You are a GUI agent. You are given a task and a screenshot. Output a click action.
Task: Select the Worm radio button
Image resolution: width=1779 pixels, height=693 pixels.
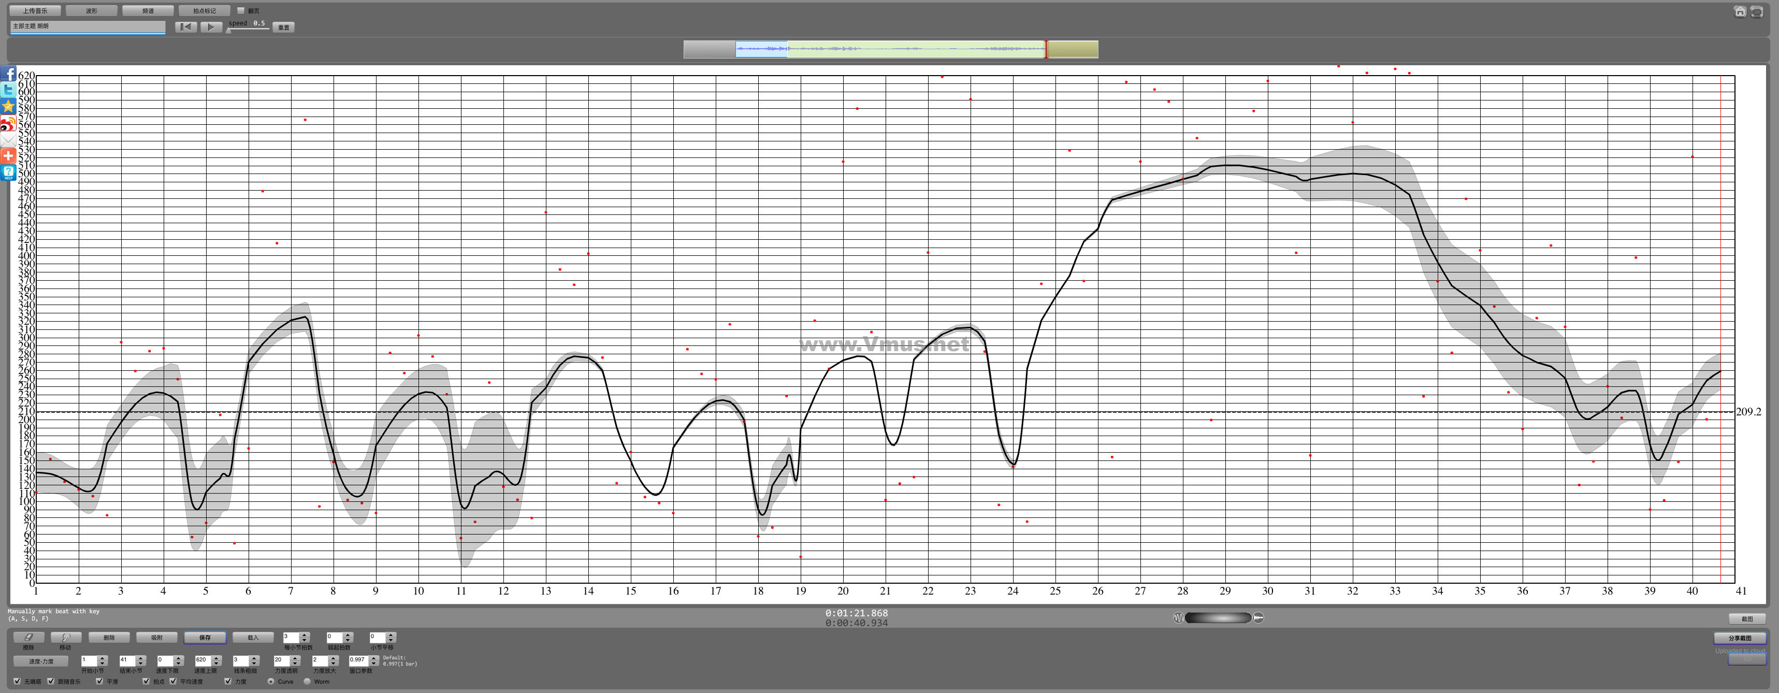coord(307,681)
